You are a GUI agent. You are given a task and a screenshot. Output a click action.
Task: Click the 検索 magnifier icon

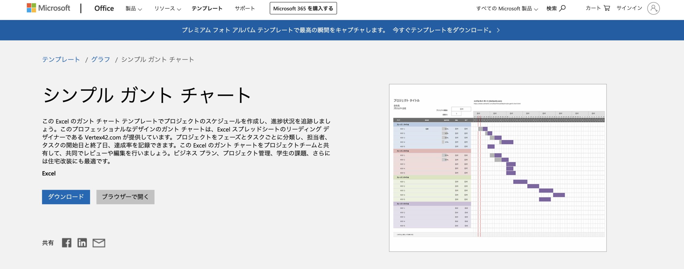(562, 8)
